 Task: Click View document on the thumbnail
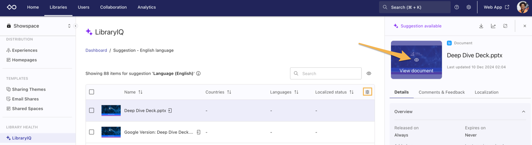pyautogui.click(x=416, y=70)
